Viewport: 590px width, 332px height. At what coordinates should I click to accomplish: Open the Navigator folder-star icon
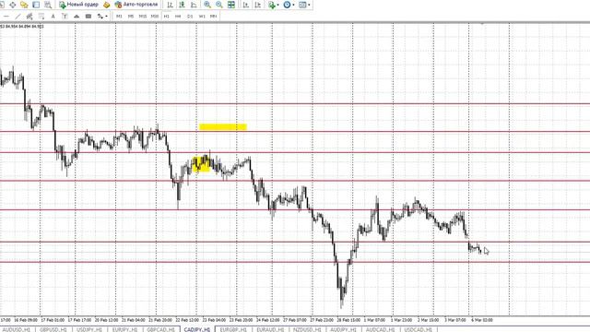tap(24, 5)
